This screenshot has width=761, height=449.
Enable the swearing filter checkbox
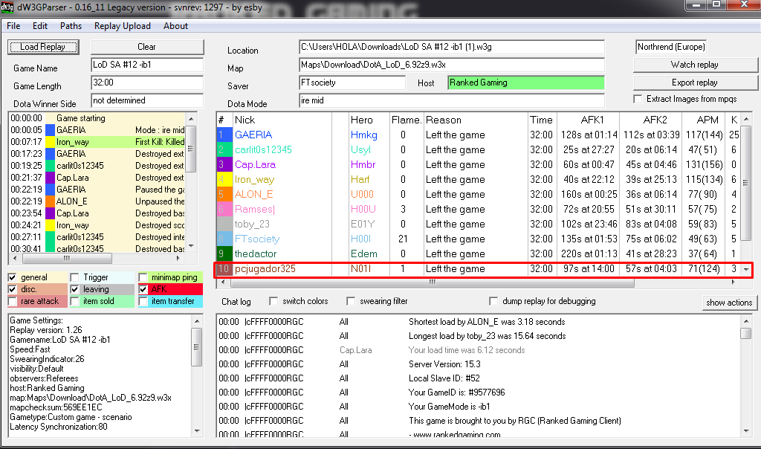point(351,301)
